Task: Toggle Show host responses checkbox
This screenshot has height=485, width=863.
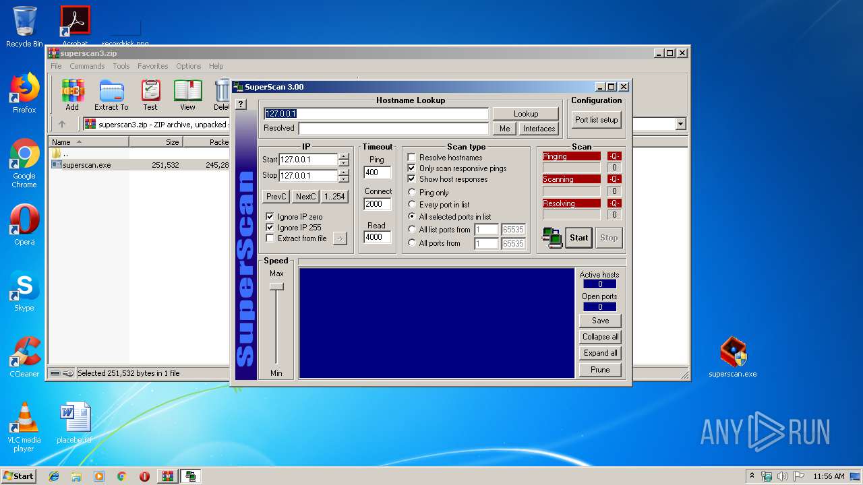Action: coord(411,179)
